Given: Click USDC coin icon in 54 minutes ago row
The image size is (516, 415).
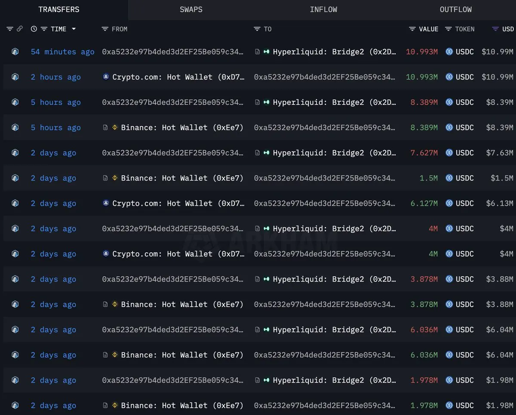Looking at the screenshot, I should coord(449,52).
